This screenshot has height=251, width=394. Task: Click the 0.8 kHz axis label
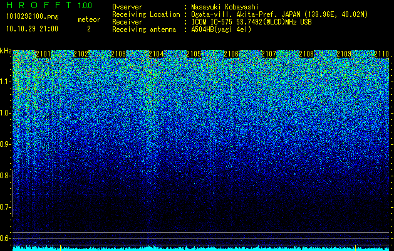click(6, 176)
